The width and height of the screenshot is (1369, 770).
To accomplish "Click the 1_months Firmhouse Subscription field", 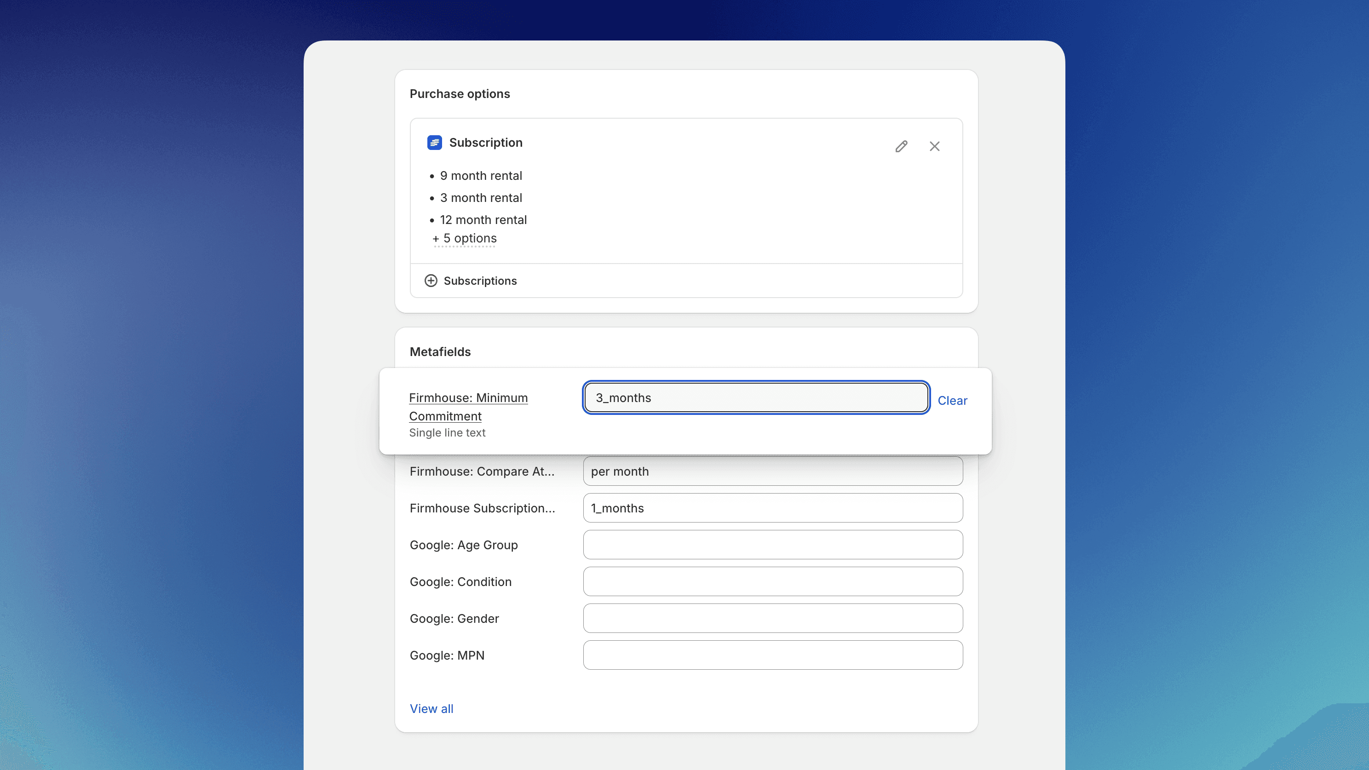I will tap(772, 508).
